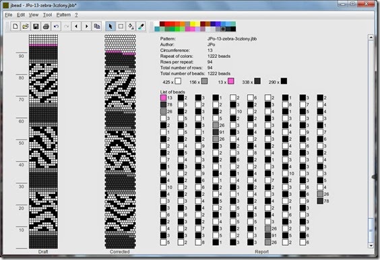Select the dark red swatch starting the top row

pyautogui.click(x=162, y=24)
